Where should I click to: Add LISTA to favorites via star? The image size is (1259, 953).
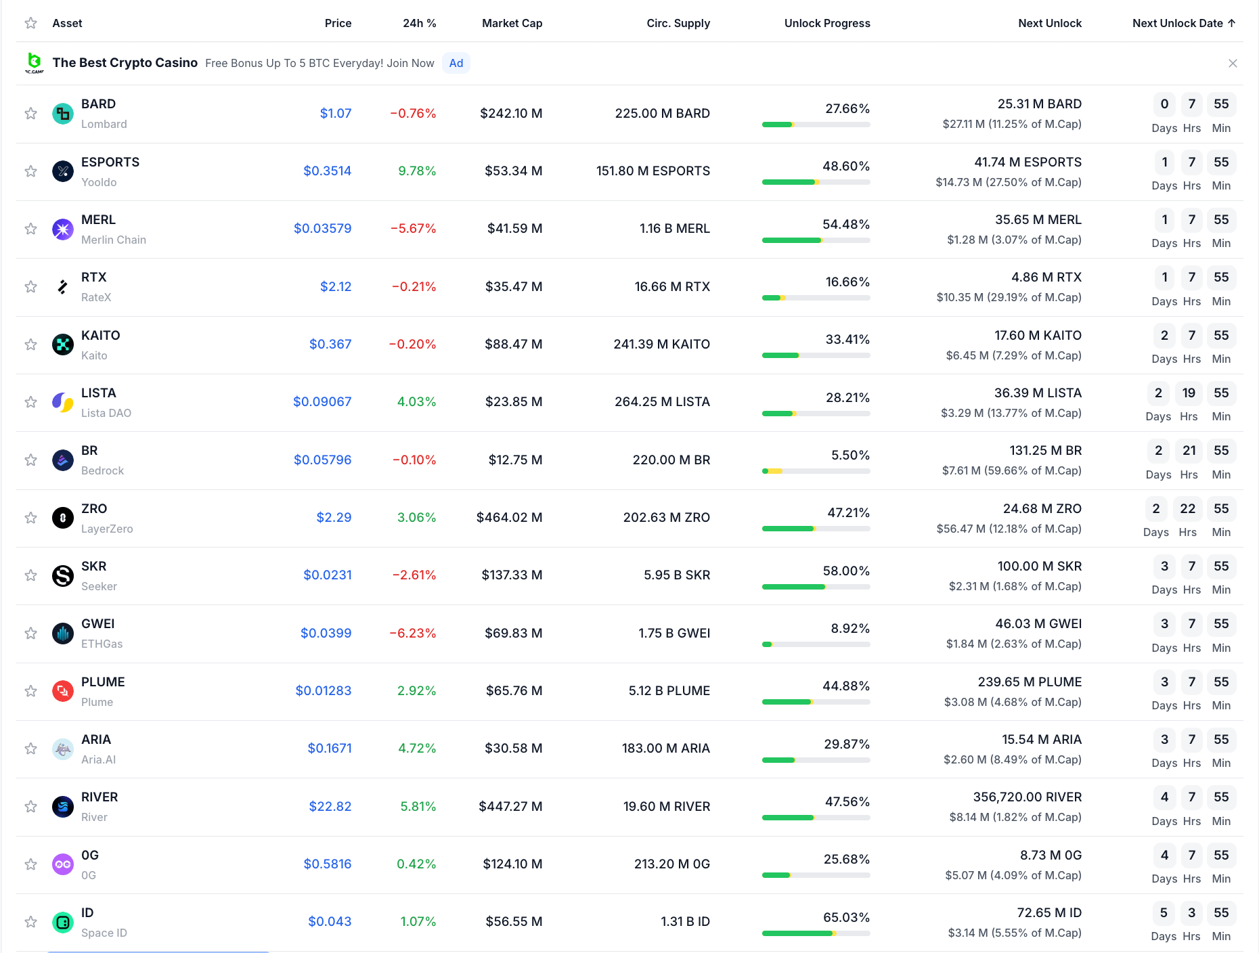tap(30, 402)
